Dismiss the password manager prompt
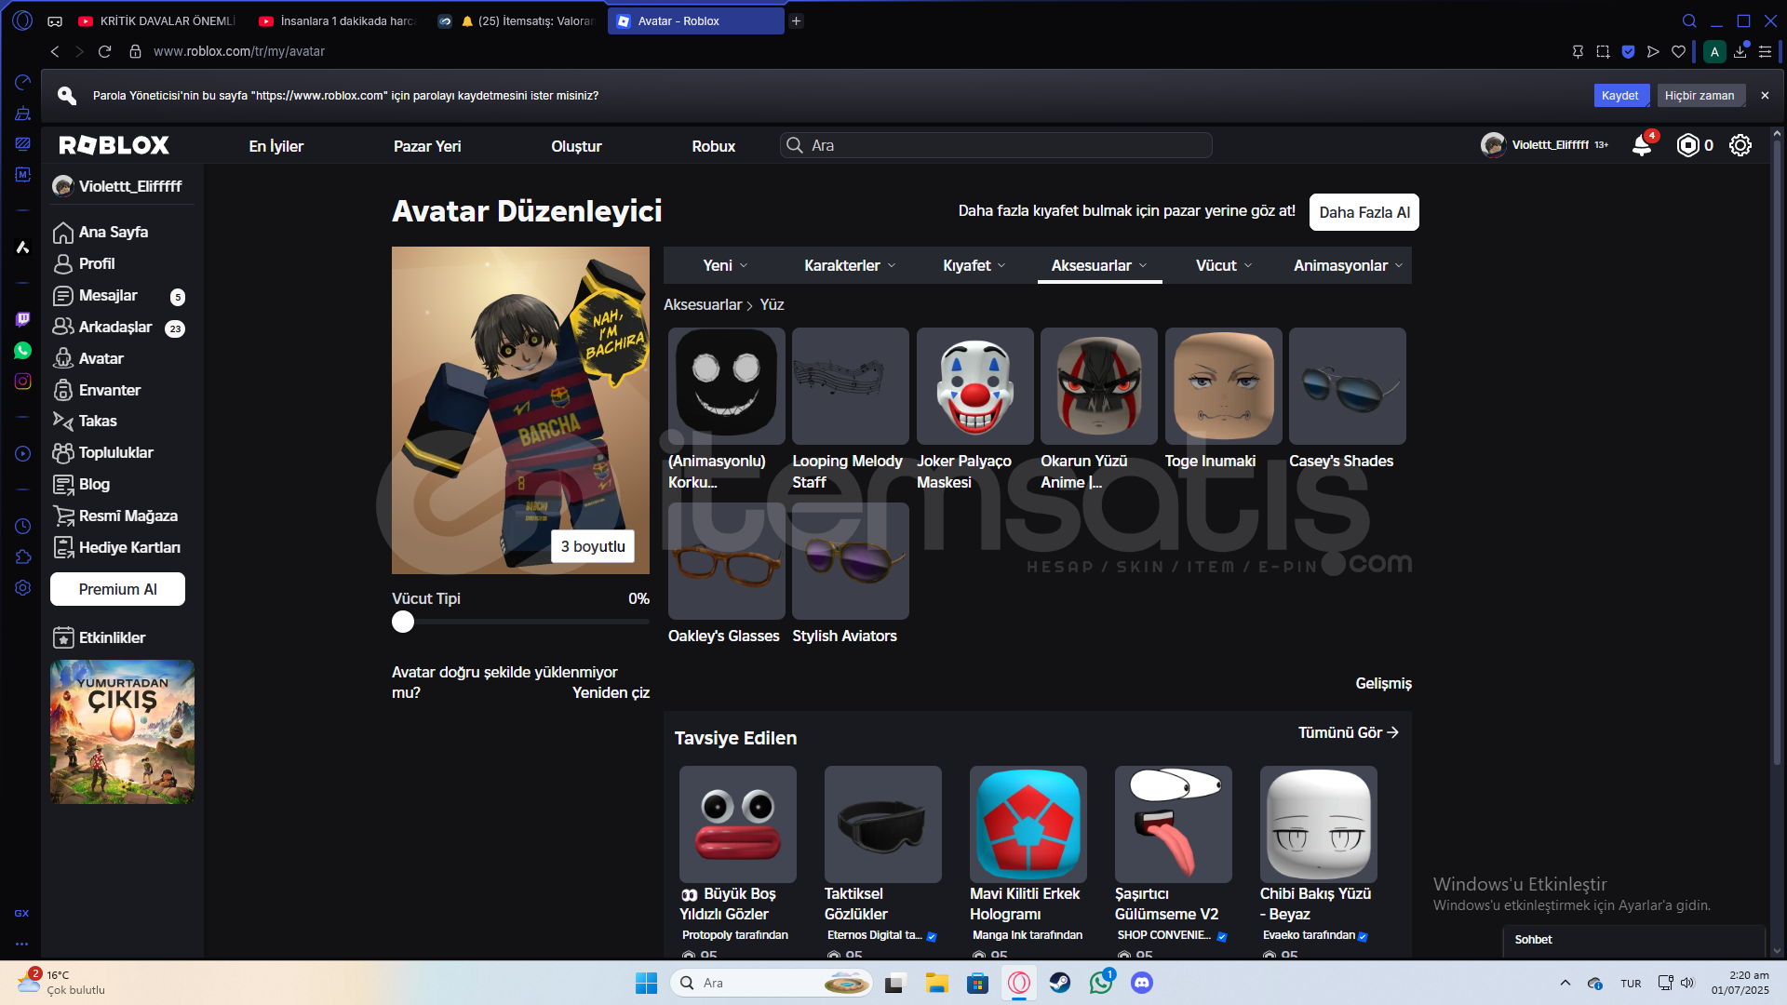 point(1765,95)
